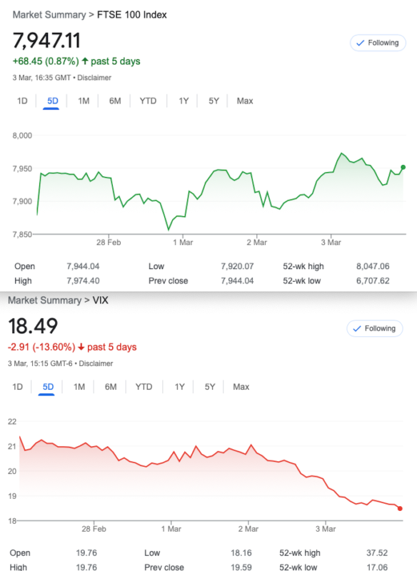Select 5D tab on the VIX chart
The image size is (417, 571).
click(48, 387)
